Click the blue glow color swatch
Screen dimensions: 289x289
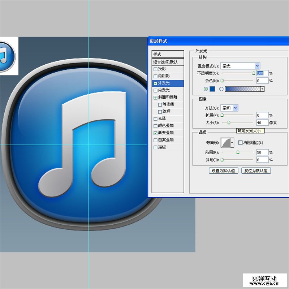click(212, 89)
